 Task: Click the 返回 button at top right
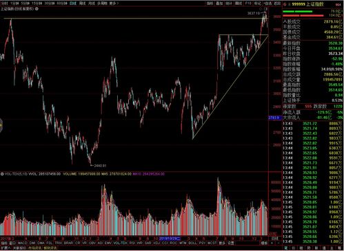(x=277, y=3)
